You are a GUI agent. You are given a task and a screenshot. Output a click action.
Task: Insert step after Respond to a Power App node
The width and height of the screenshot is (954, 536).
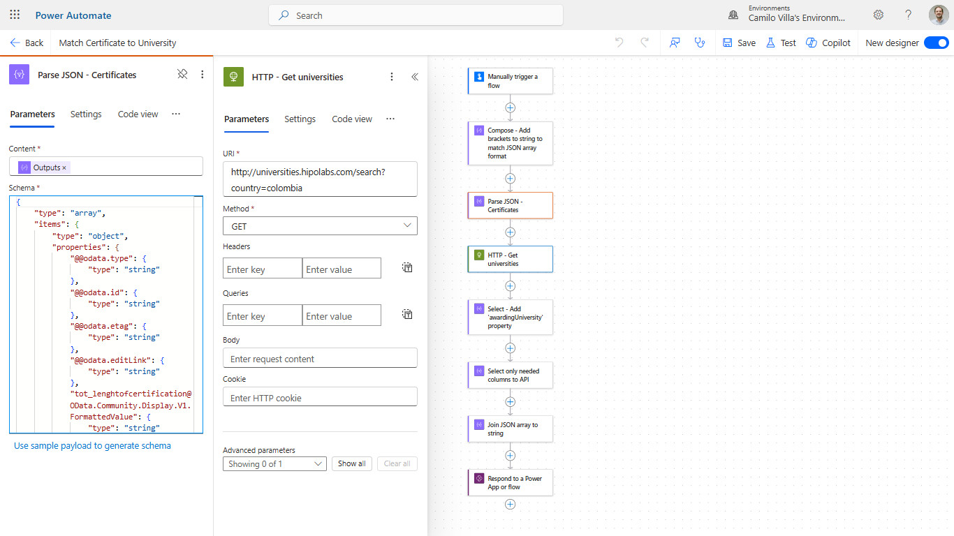[x=510, y=505]
